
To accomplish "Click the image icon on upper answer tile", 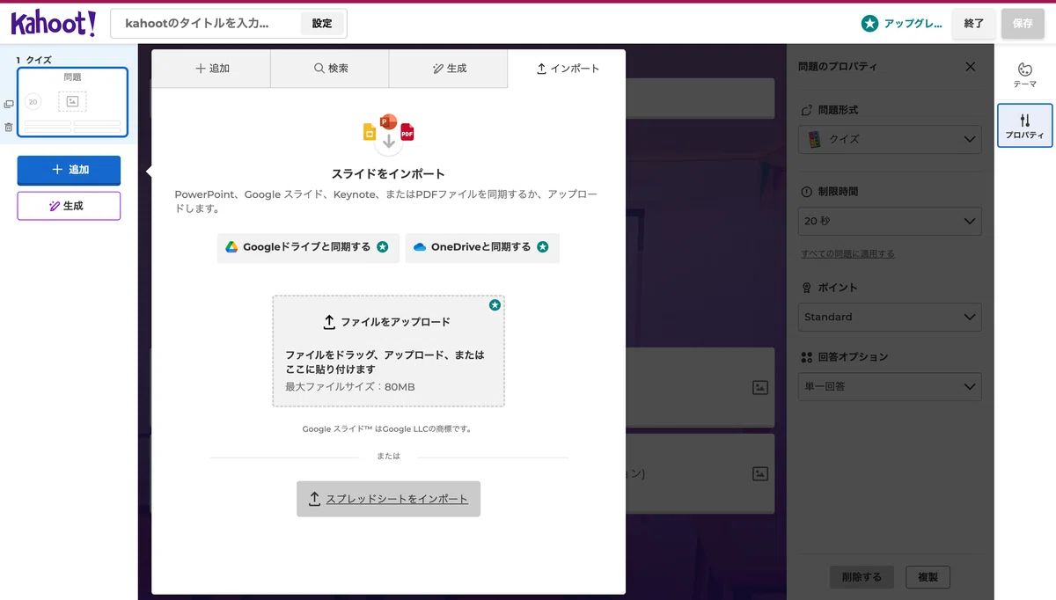I will [760, 387].
